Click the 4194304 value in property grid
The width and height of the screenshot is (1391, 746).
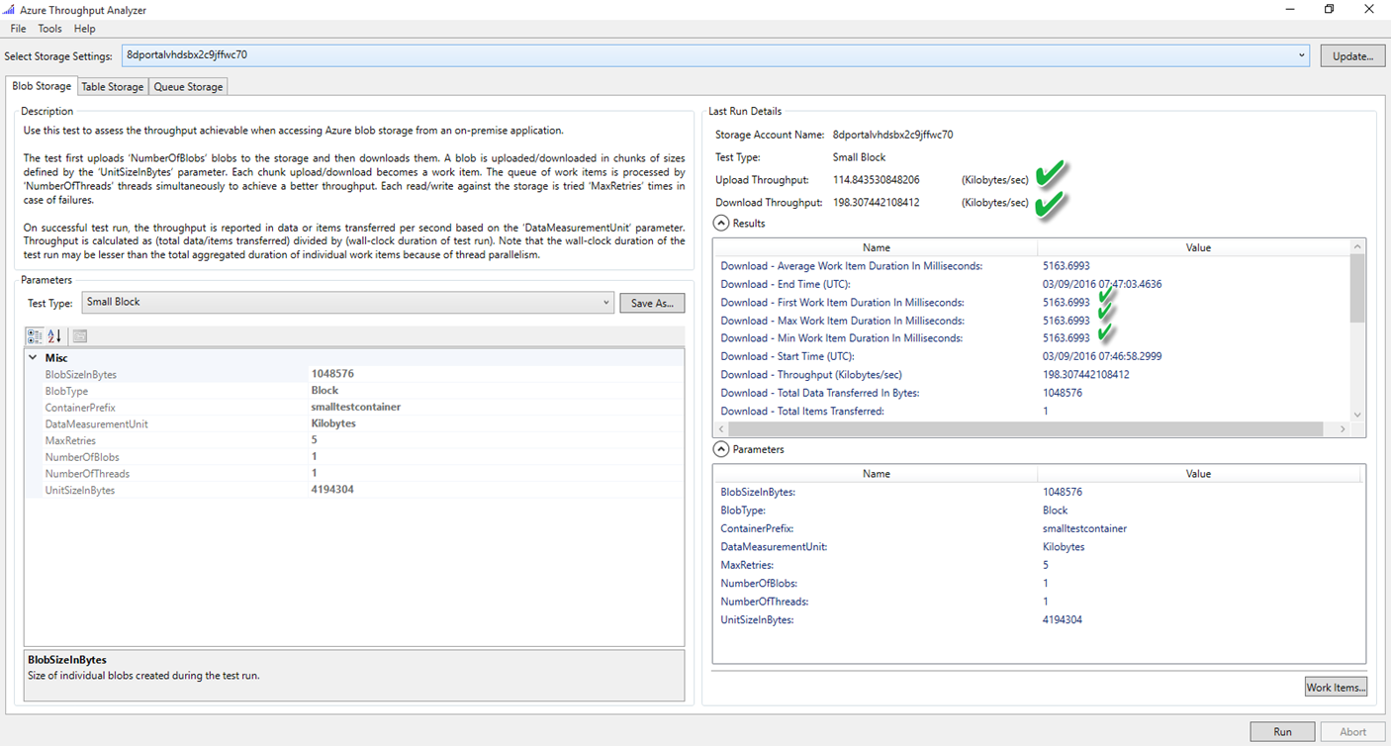[332, 490]
